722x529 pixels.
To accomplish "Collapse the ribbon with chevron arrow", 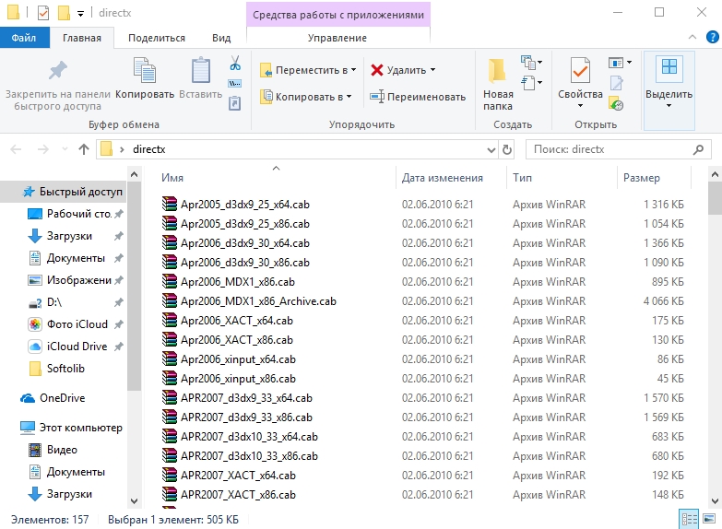I will pyautogui.click(x=692, y=37).
